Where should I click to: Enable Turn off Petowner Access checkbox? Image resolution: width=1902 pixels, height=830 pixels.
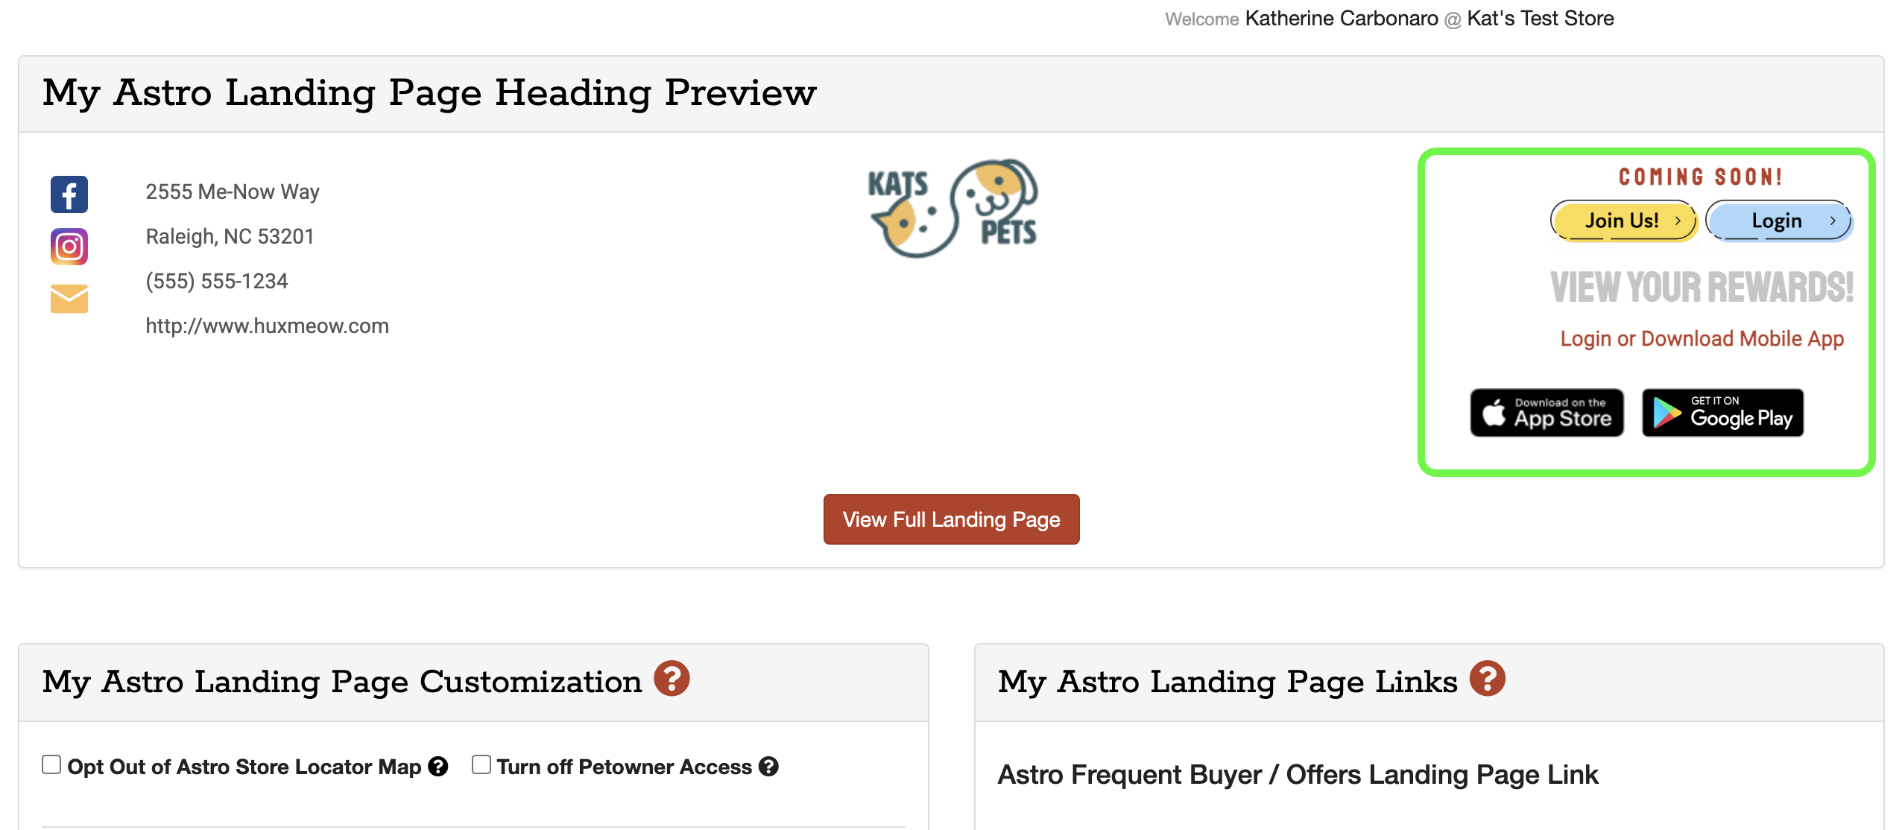[481, 764]
